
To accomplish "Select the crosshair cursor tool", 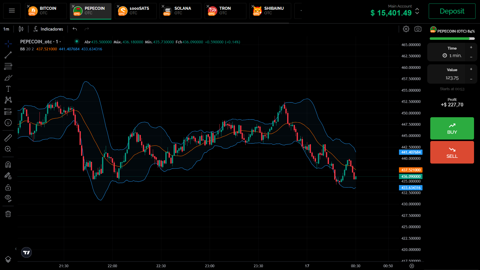I will pyautogui.click(x=8, y=44).
